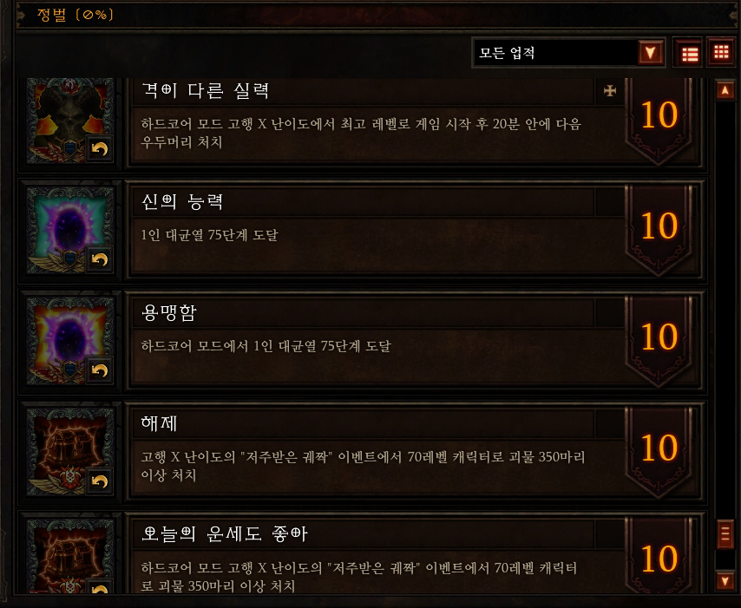Click the scrollbar thumb handle
Image resolution: width=741 pixels, height=608 pixels.
coord(725,533)
